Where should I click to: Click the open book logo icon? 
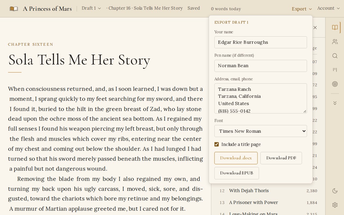click(14, 9)
